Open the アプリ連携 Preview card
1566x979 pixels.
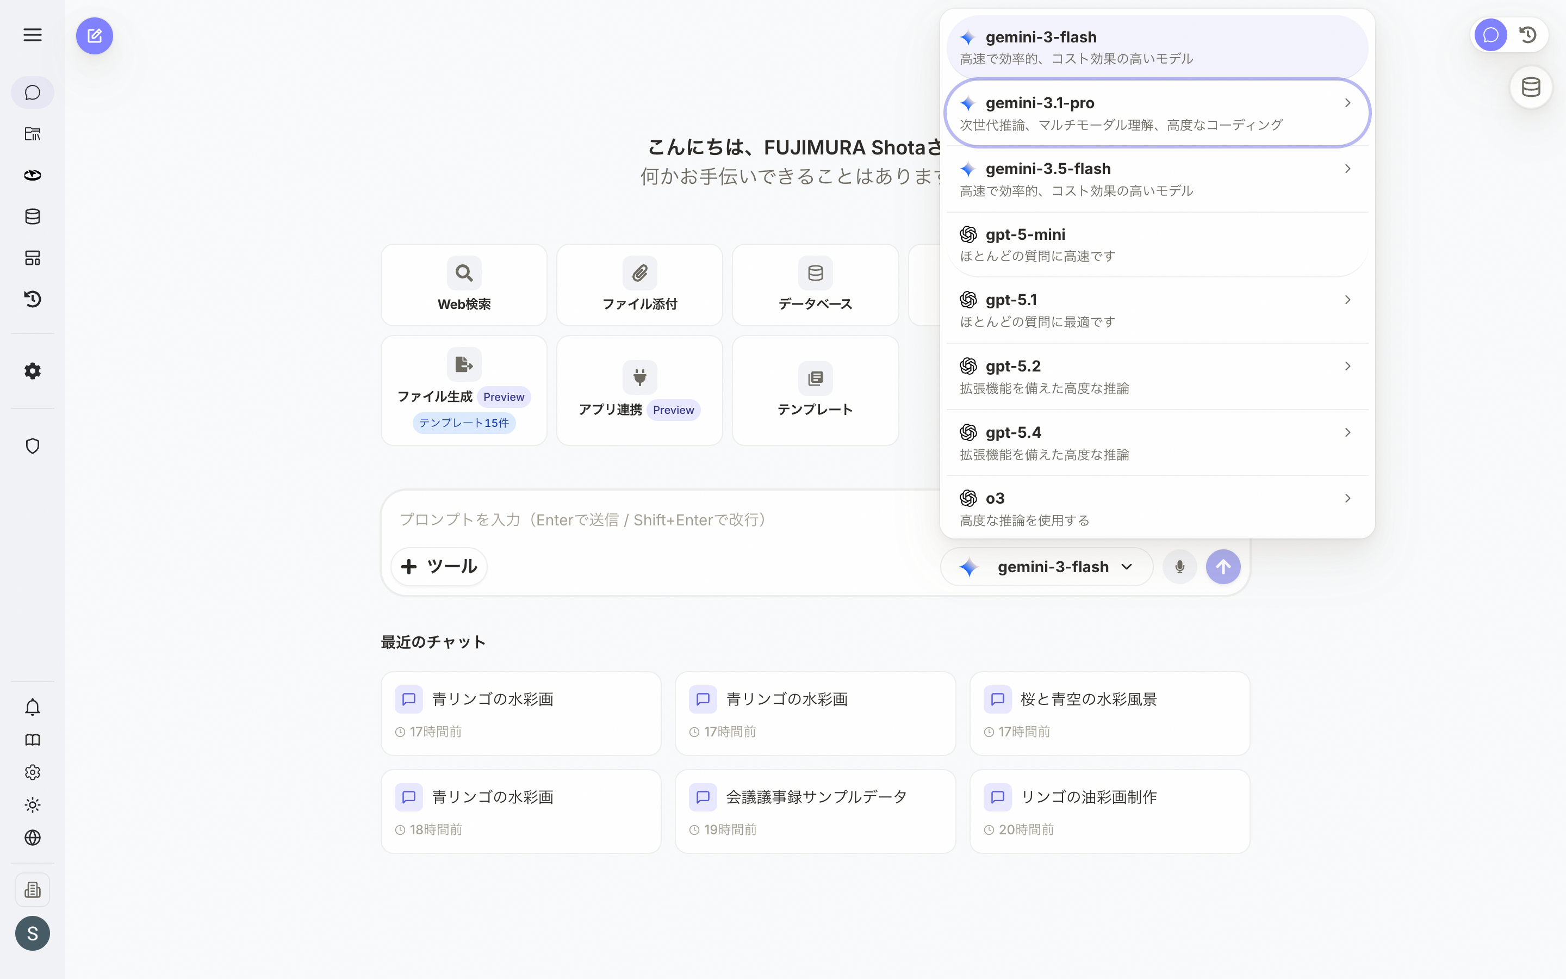tap(639, 391)
